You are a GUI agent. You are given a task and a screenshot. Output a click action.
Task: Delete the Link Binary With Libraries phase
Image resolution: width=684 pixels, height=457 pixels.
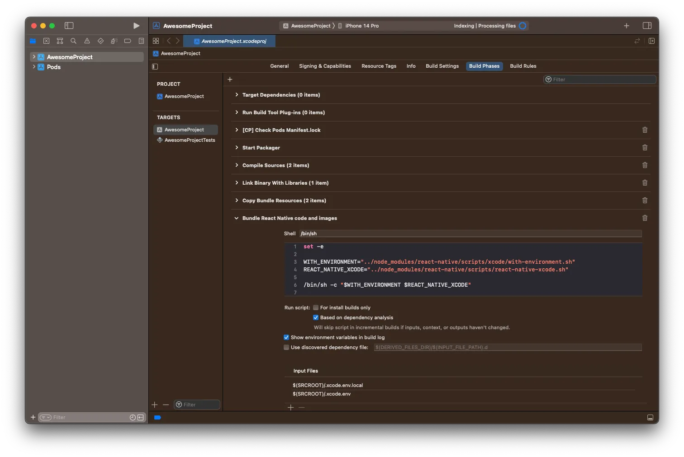pyautogui.click(x=645, y=183)
